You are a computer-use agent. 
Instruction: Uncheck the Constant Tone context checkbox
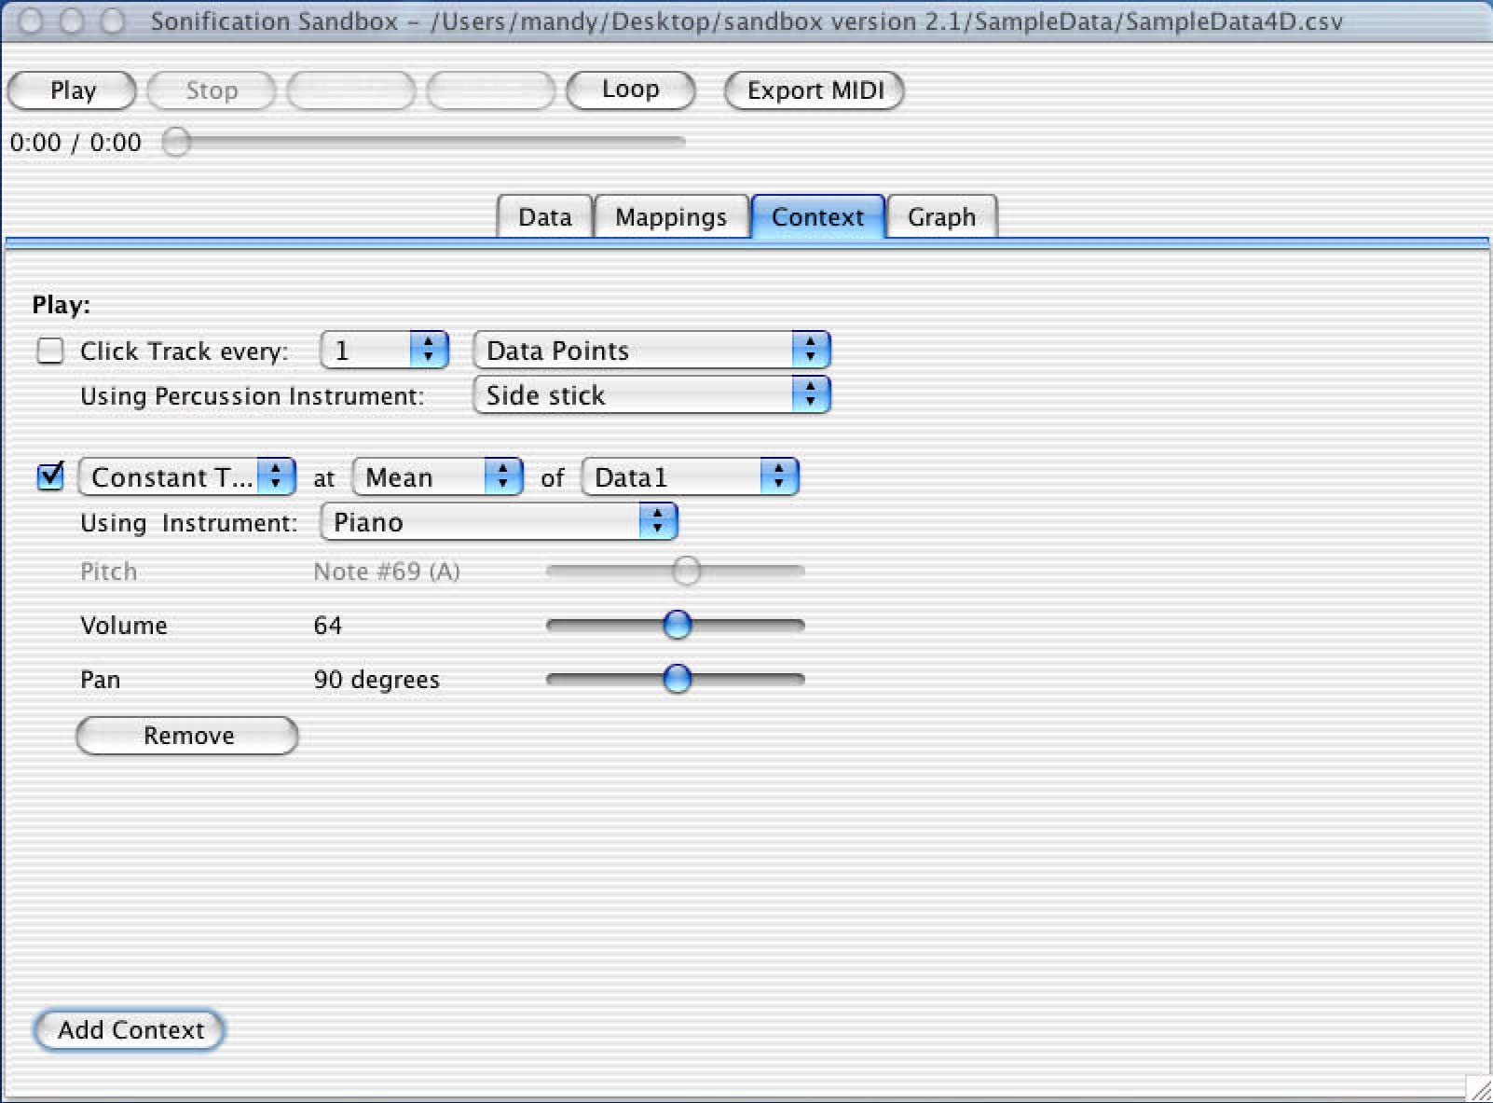[50, 476]
